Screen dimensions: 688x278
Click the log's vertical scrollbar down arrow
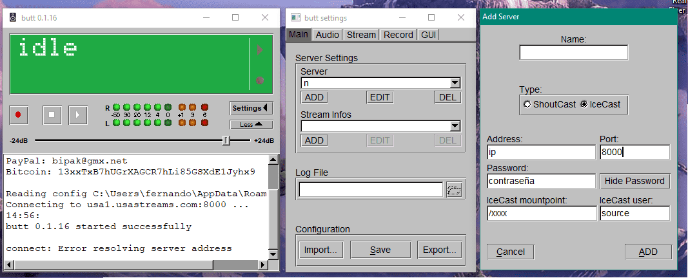point(273,254)
